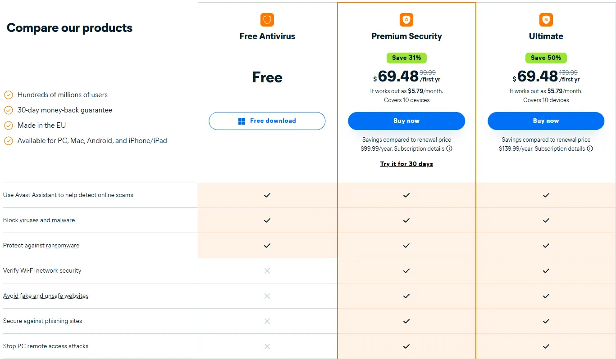
Task: Select the Premium Security column header
Action: click(406, 36)
